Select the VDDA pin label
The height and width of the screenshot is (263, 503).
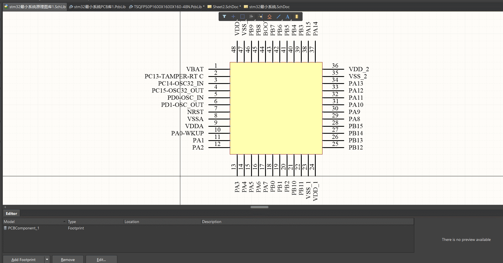point(194,126)
